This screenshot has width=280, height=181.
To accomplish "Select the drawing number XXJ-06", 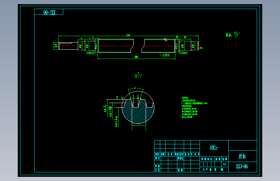I will 242,167.
